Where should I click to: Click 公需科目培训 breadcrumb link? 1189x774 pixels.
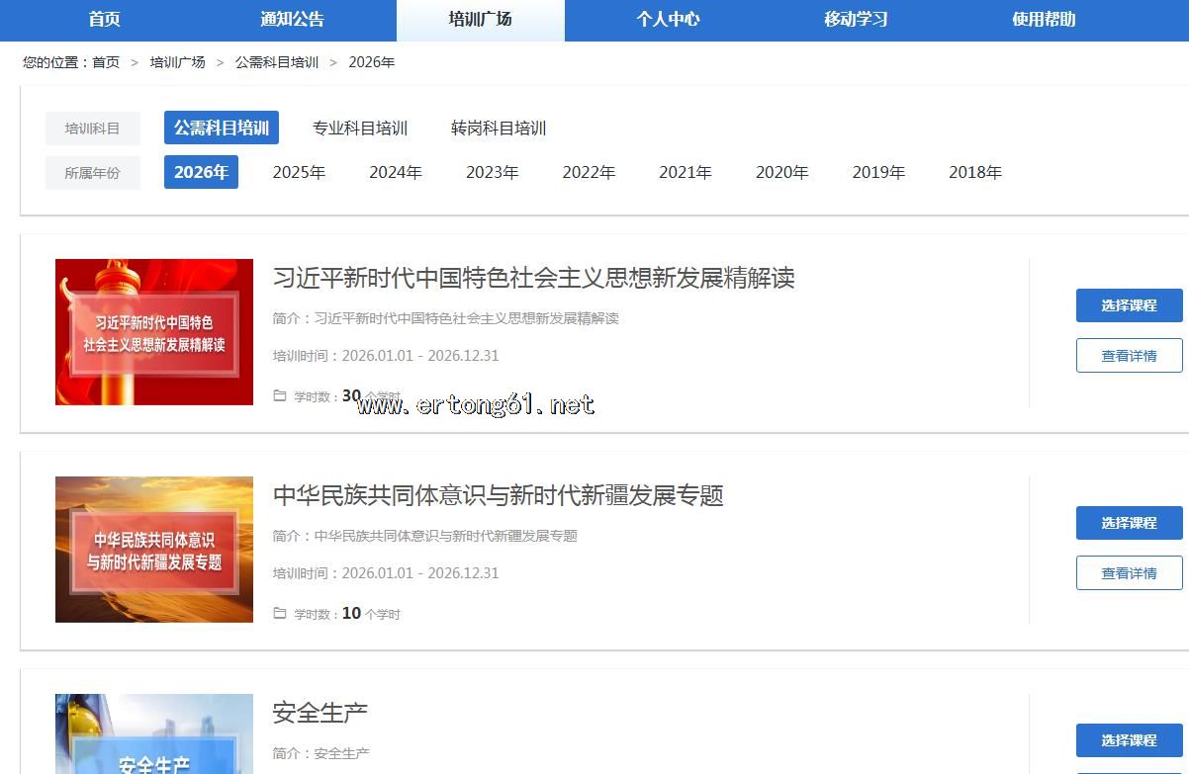(x=276, y=62)
